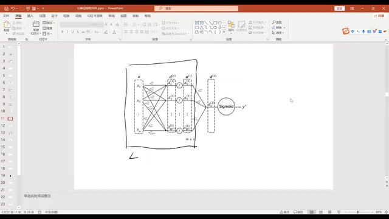The width and height of the screenshot is (389, 219).
Task: Click the Sogou S input method icon
Action: [346, 31]
